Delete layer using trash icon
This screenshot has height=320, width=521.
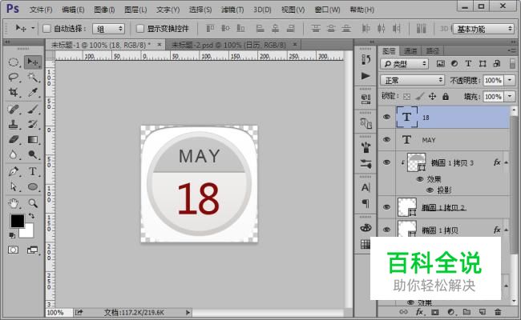[498, 312]
